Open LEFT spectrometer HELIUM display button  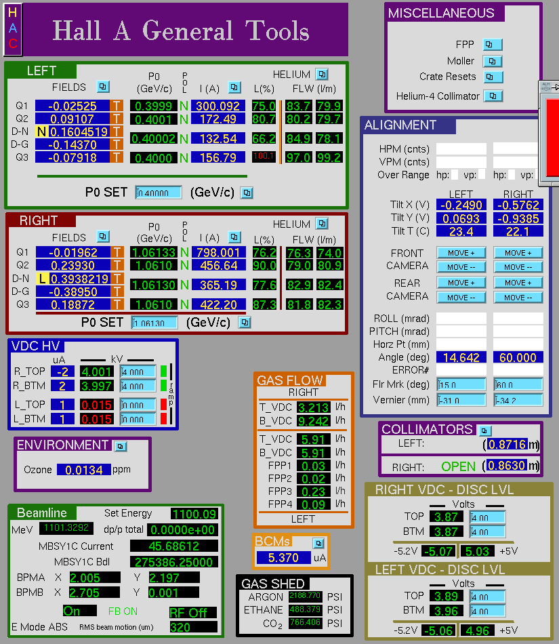pyautogui.click(x=322, y=75)
